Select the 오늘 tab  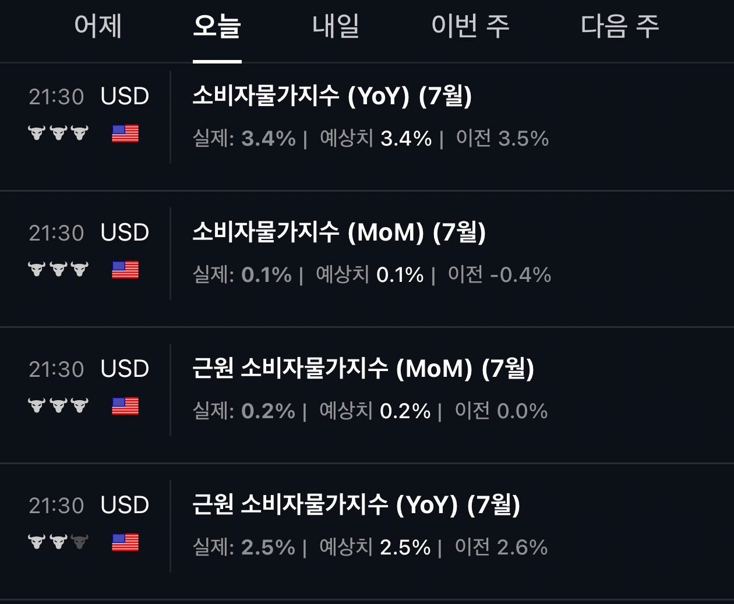coord(217,26)
